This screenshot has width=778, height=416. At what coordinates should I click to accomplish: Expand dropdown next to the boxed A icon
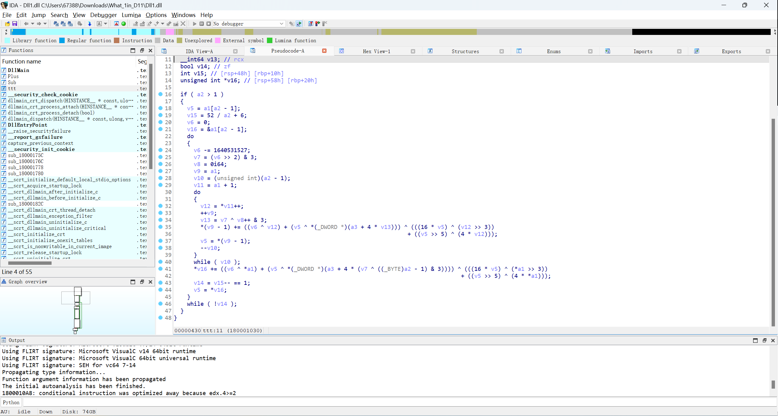tap(106, 24)
